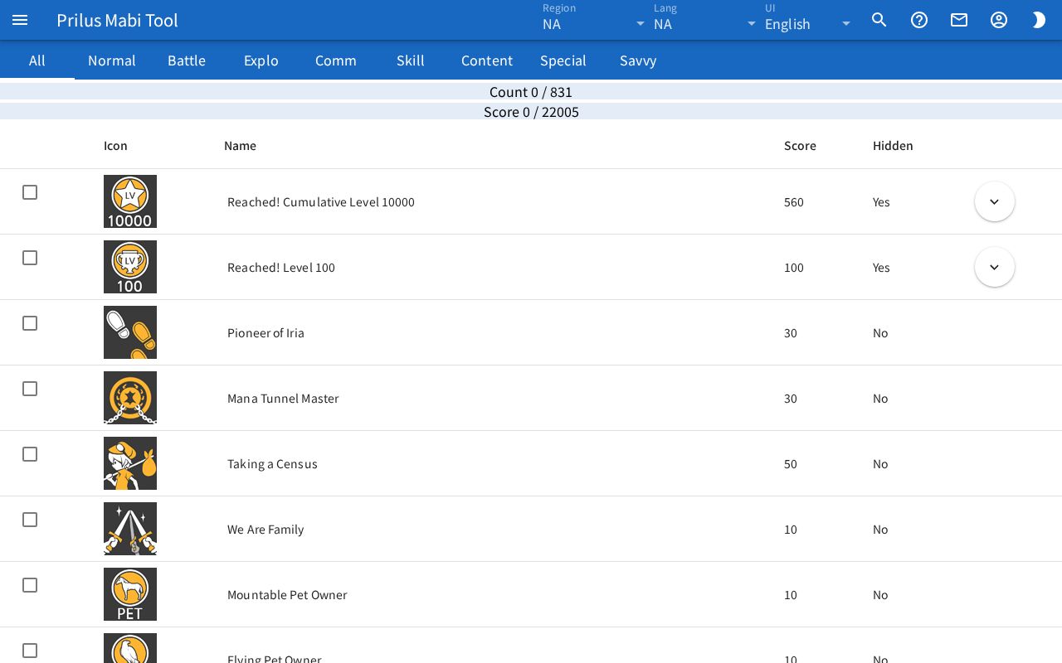Screen dimensions: 1062x663
Task: Click the Hidden column header
Action: coord(893,146)
